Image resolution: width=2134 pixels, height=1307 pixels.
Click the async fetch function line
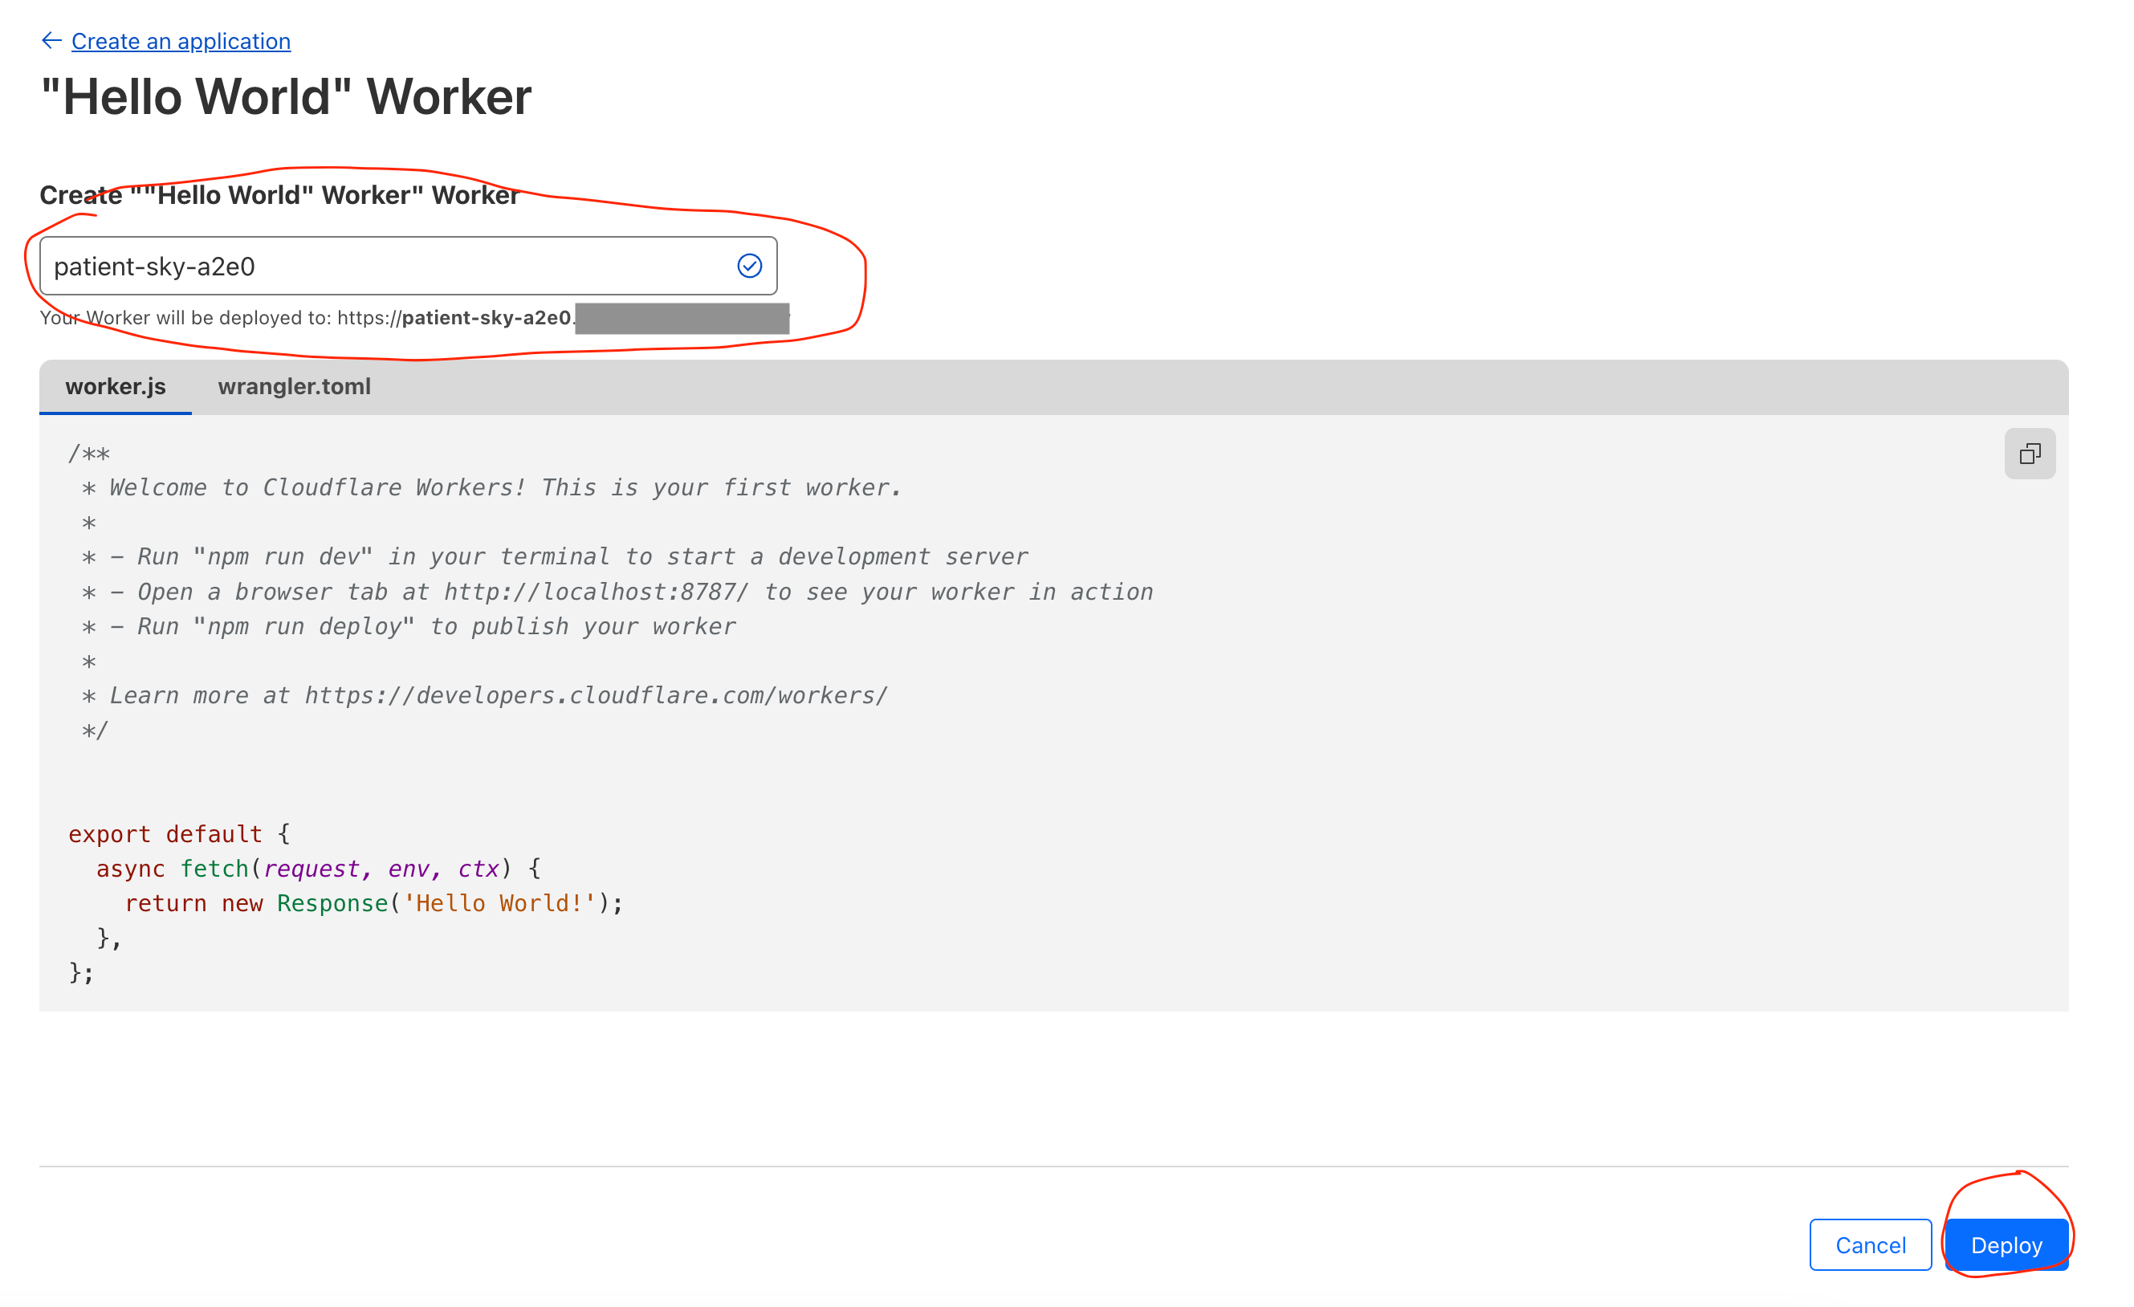tap(317, 869)
